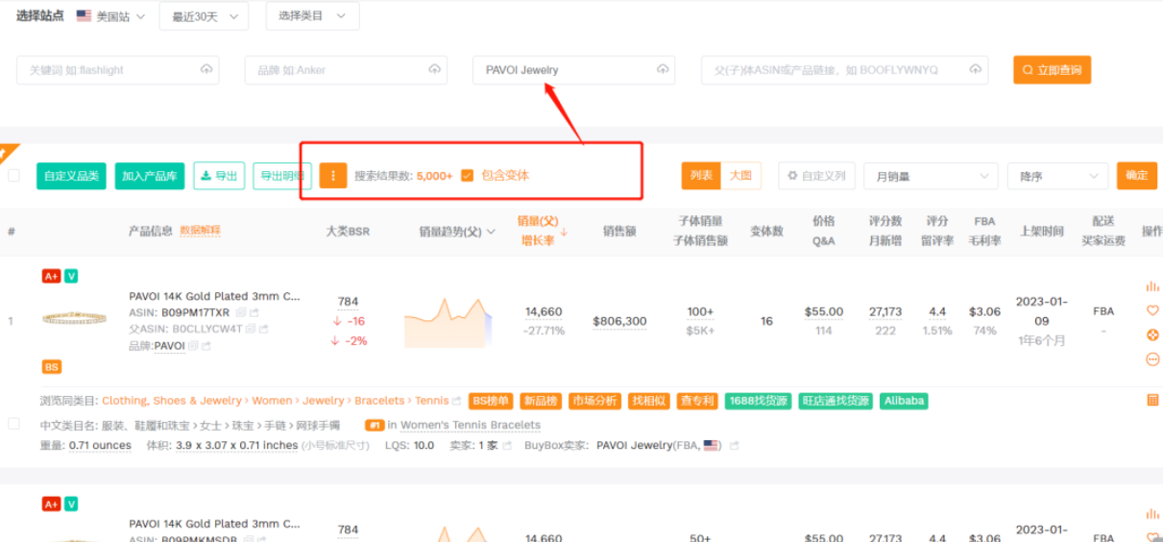Click first product bracelet thumbnail

coord(74,318)
